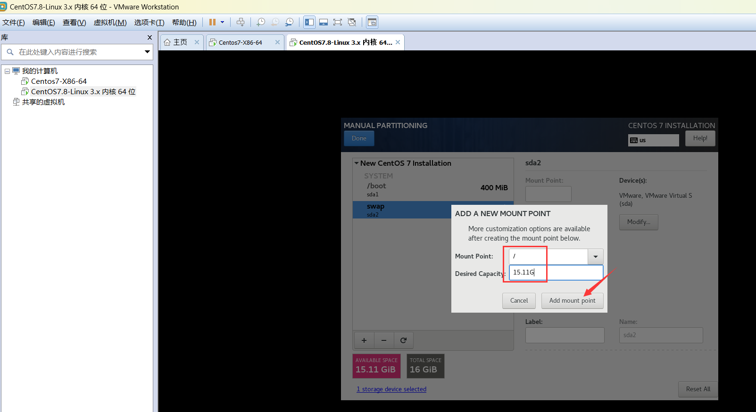This screenshot has width=756, height=412.
Task: Add a new partition with plus button
Action: pos(364,340)
